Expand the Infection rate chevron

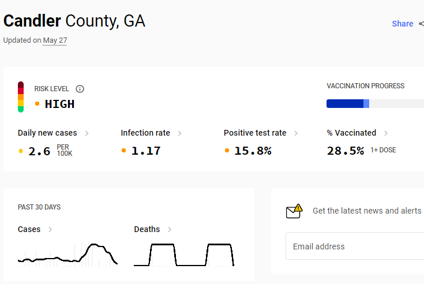(x=180, y=133)
